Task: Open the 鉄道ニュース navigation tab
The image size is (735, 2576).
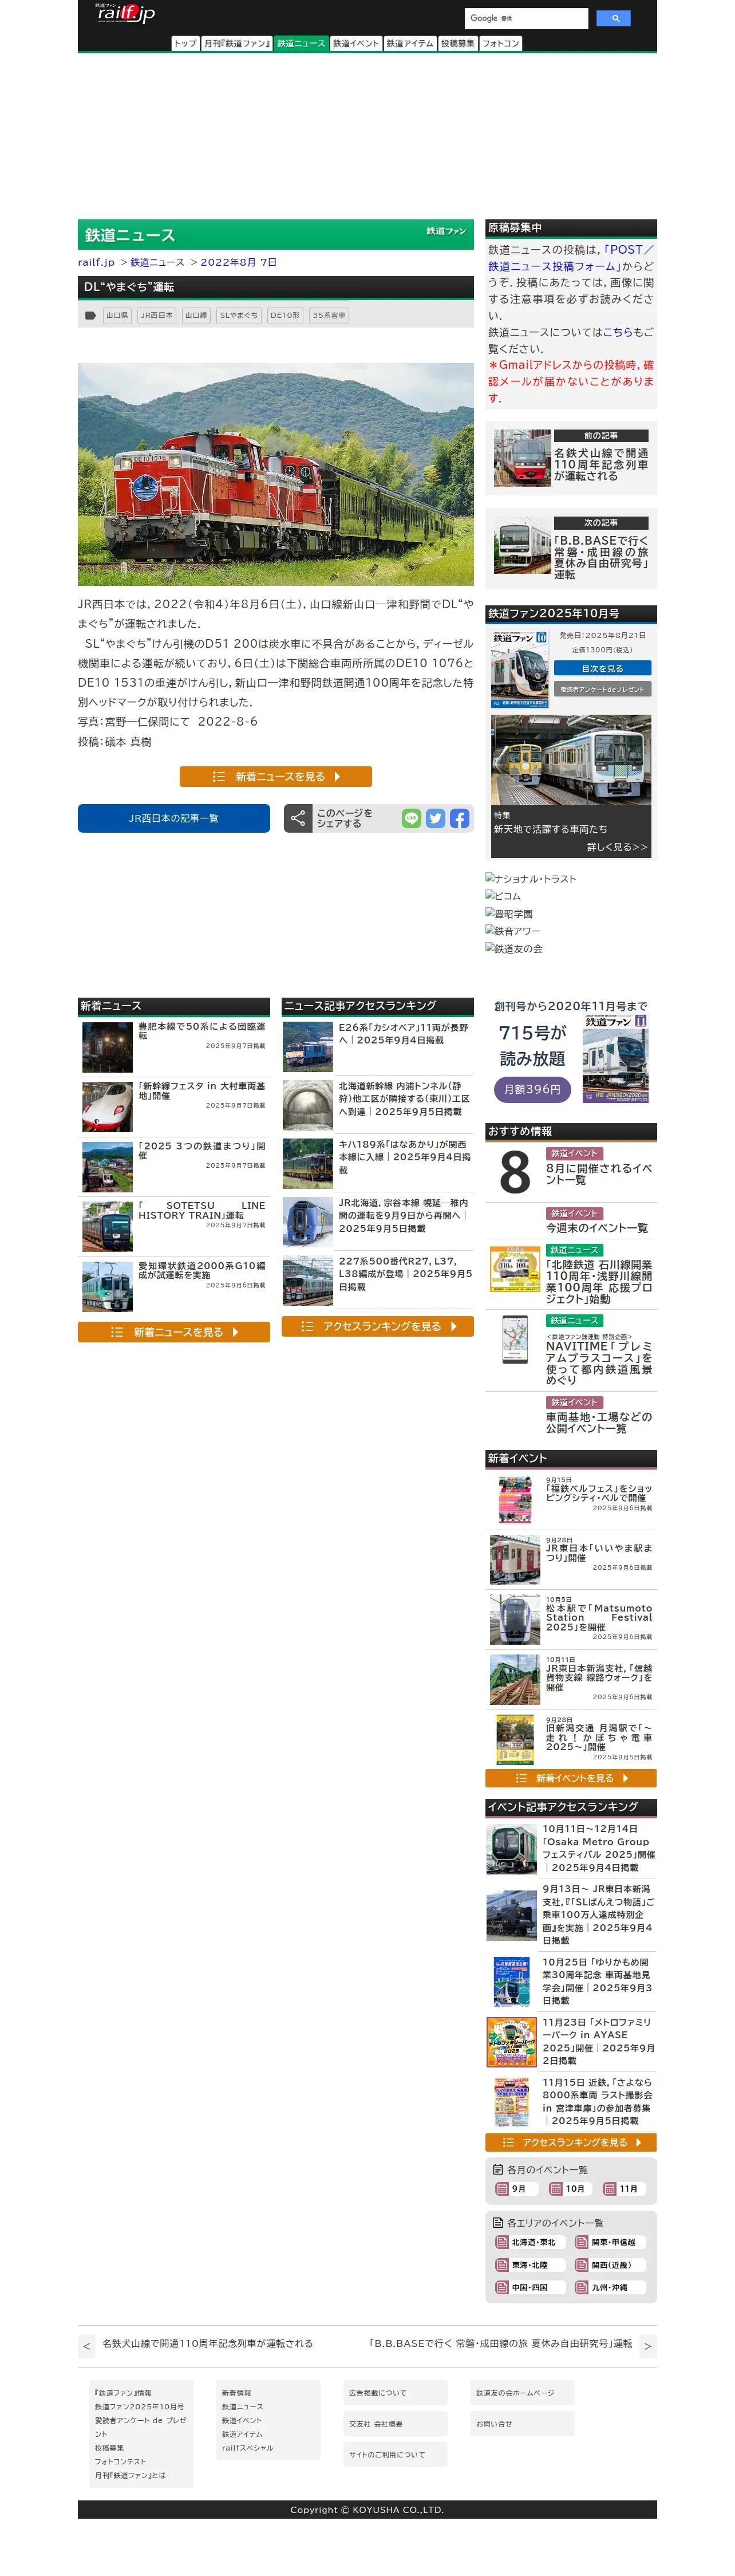Action: coord(301,43)
